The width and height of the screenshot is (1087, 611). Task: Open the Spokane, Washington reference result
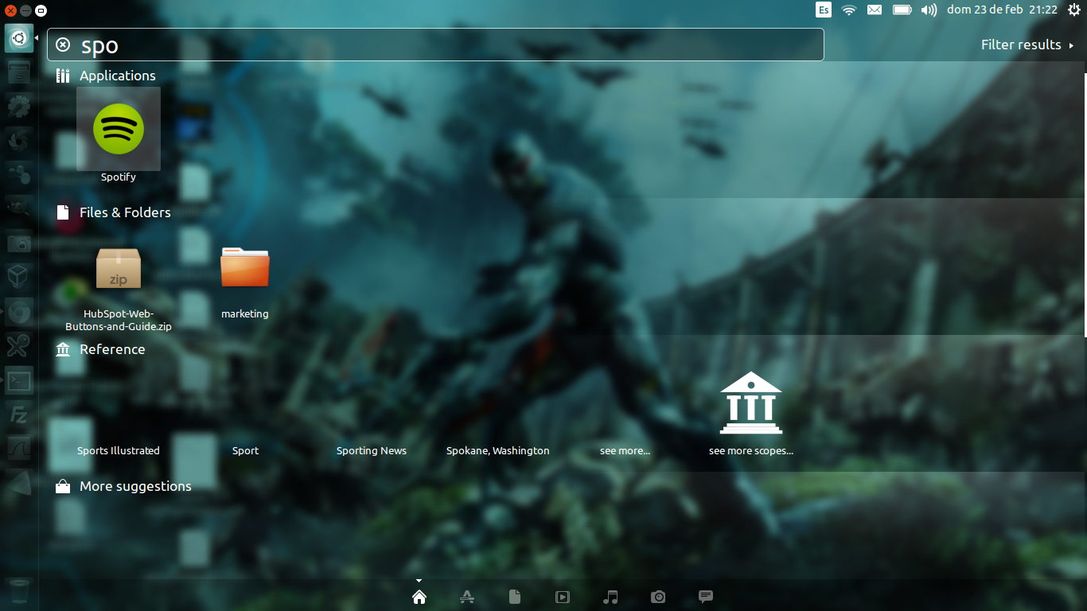click(x=498, y=450)
